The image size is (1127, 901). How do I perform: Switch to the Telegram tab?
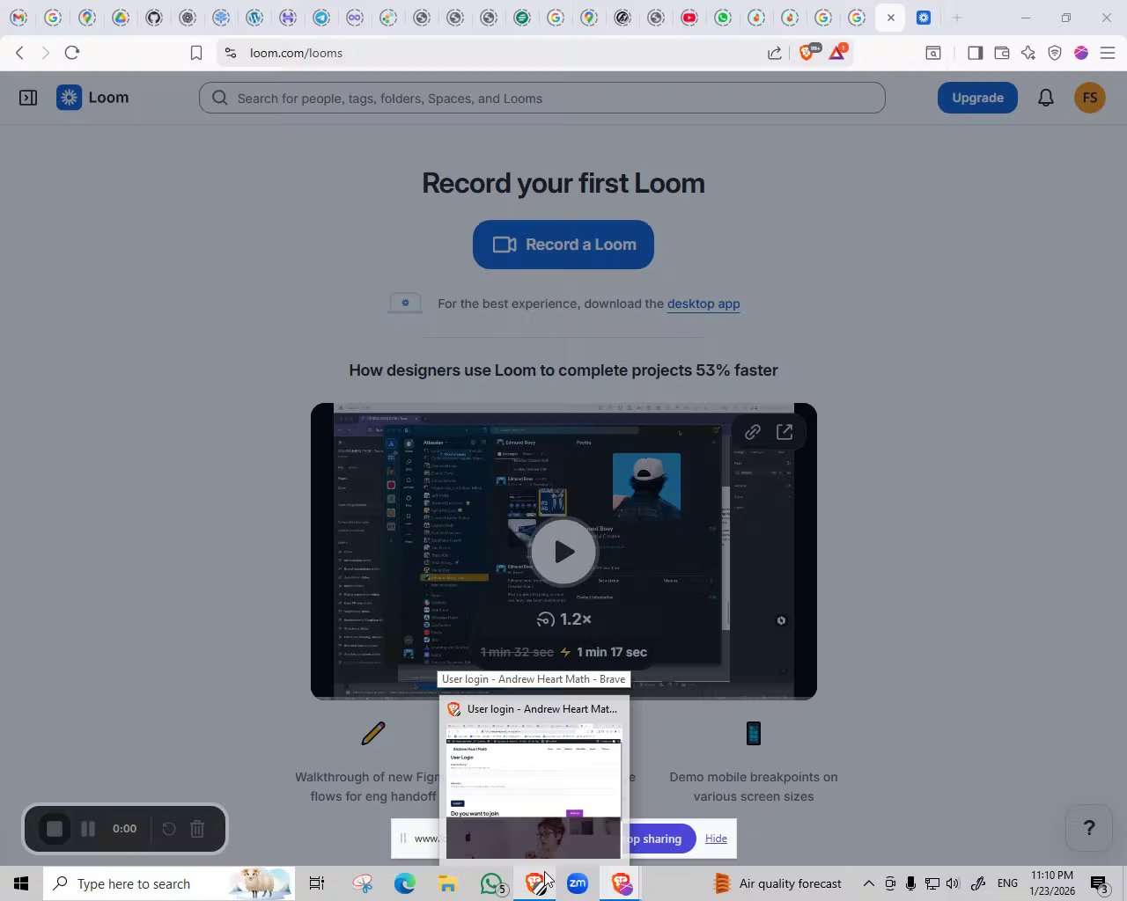point(321,18)
